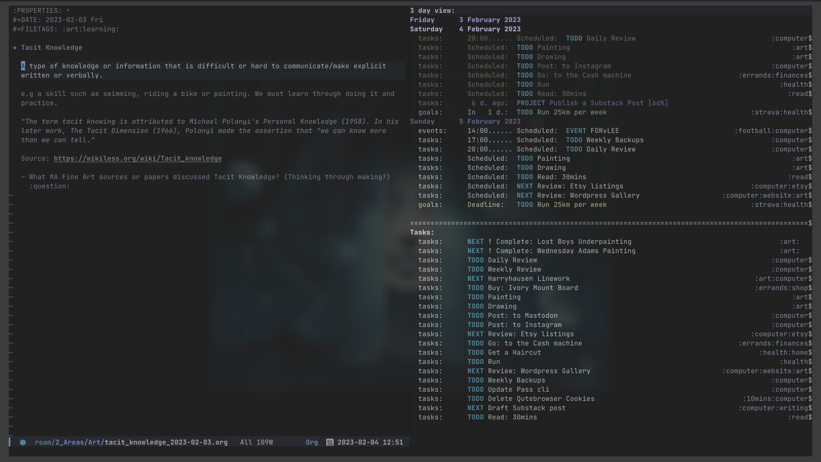Open the TODO Weekly Review task
Image resolution: width=821 pixels, height=462 pixels.
tap(504, 269)
